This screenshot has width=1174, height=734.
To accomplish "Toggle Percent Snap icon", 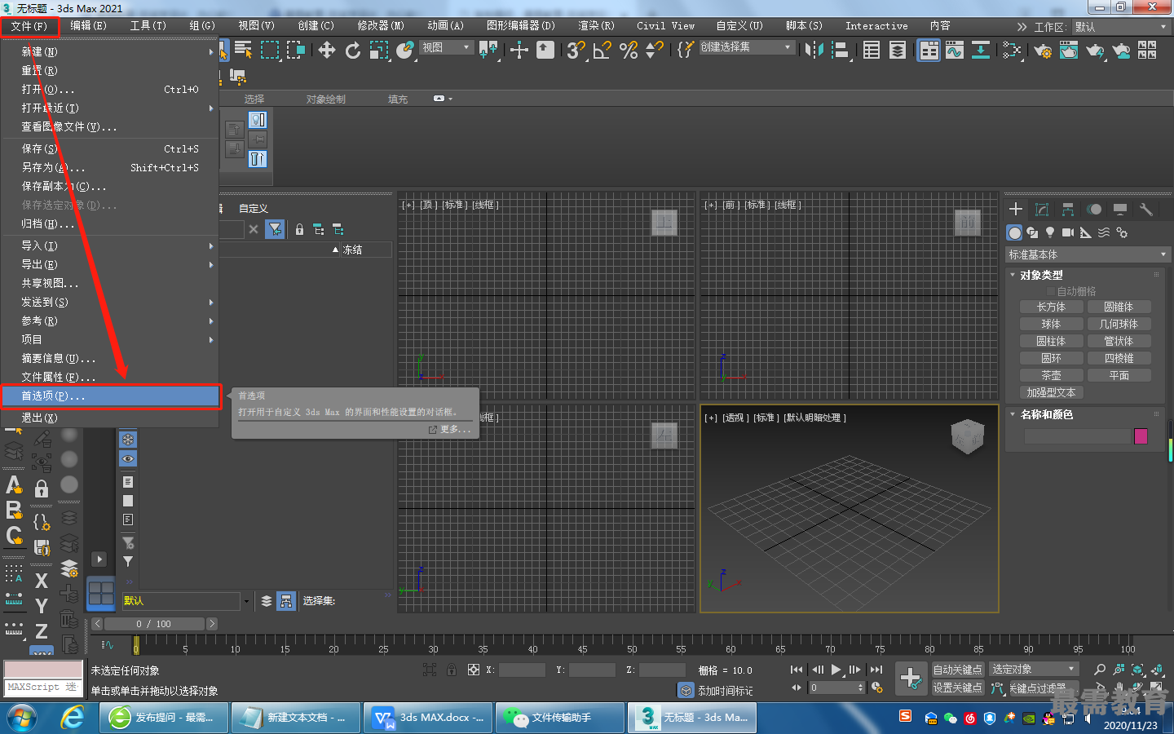I will click(x=629, y=51).
